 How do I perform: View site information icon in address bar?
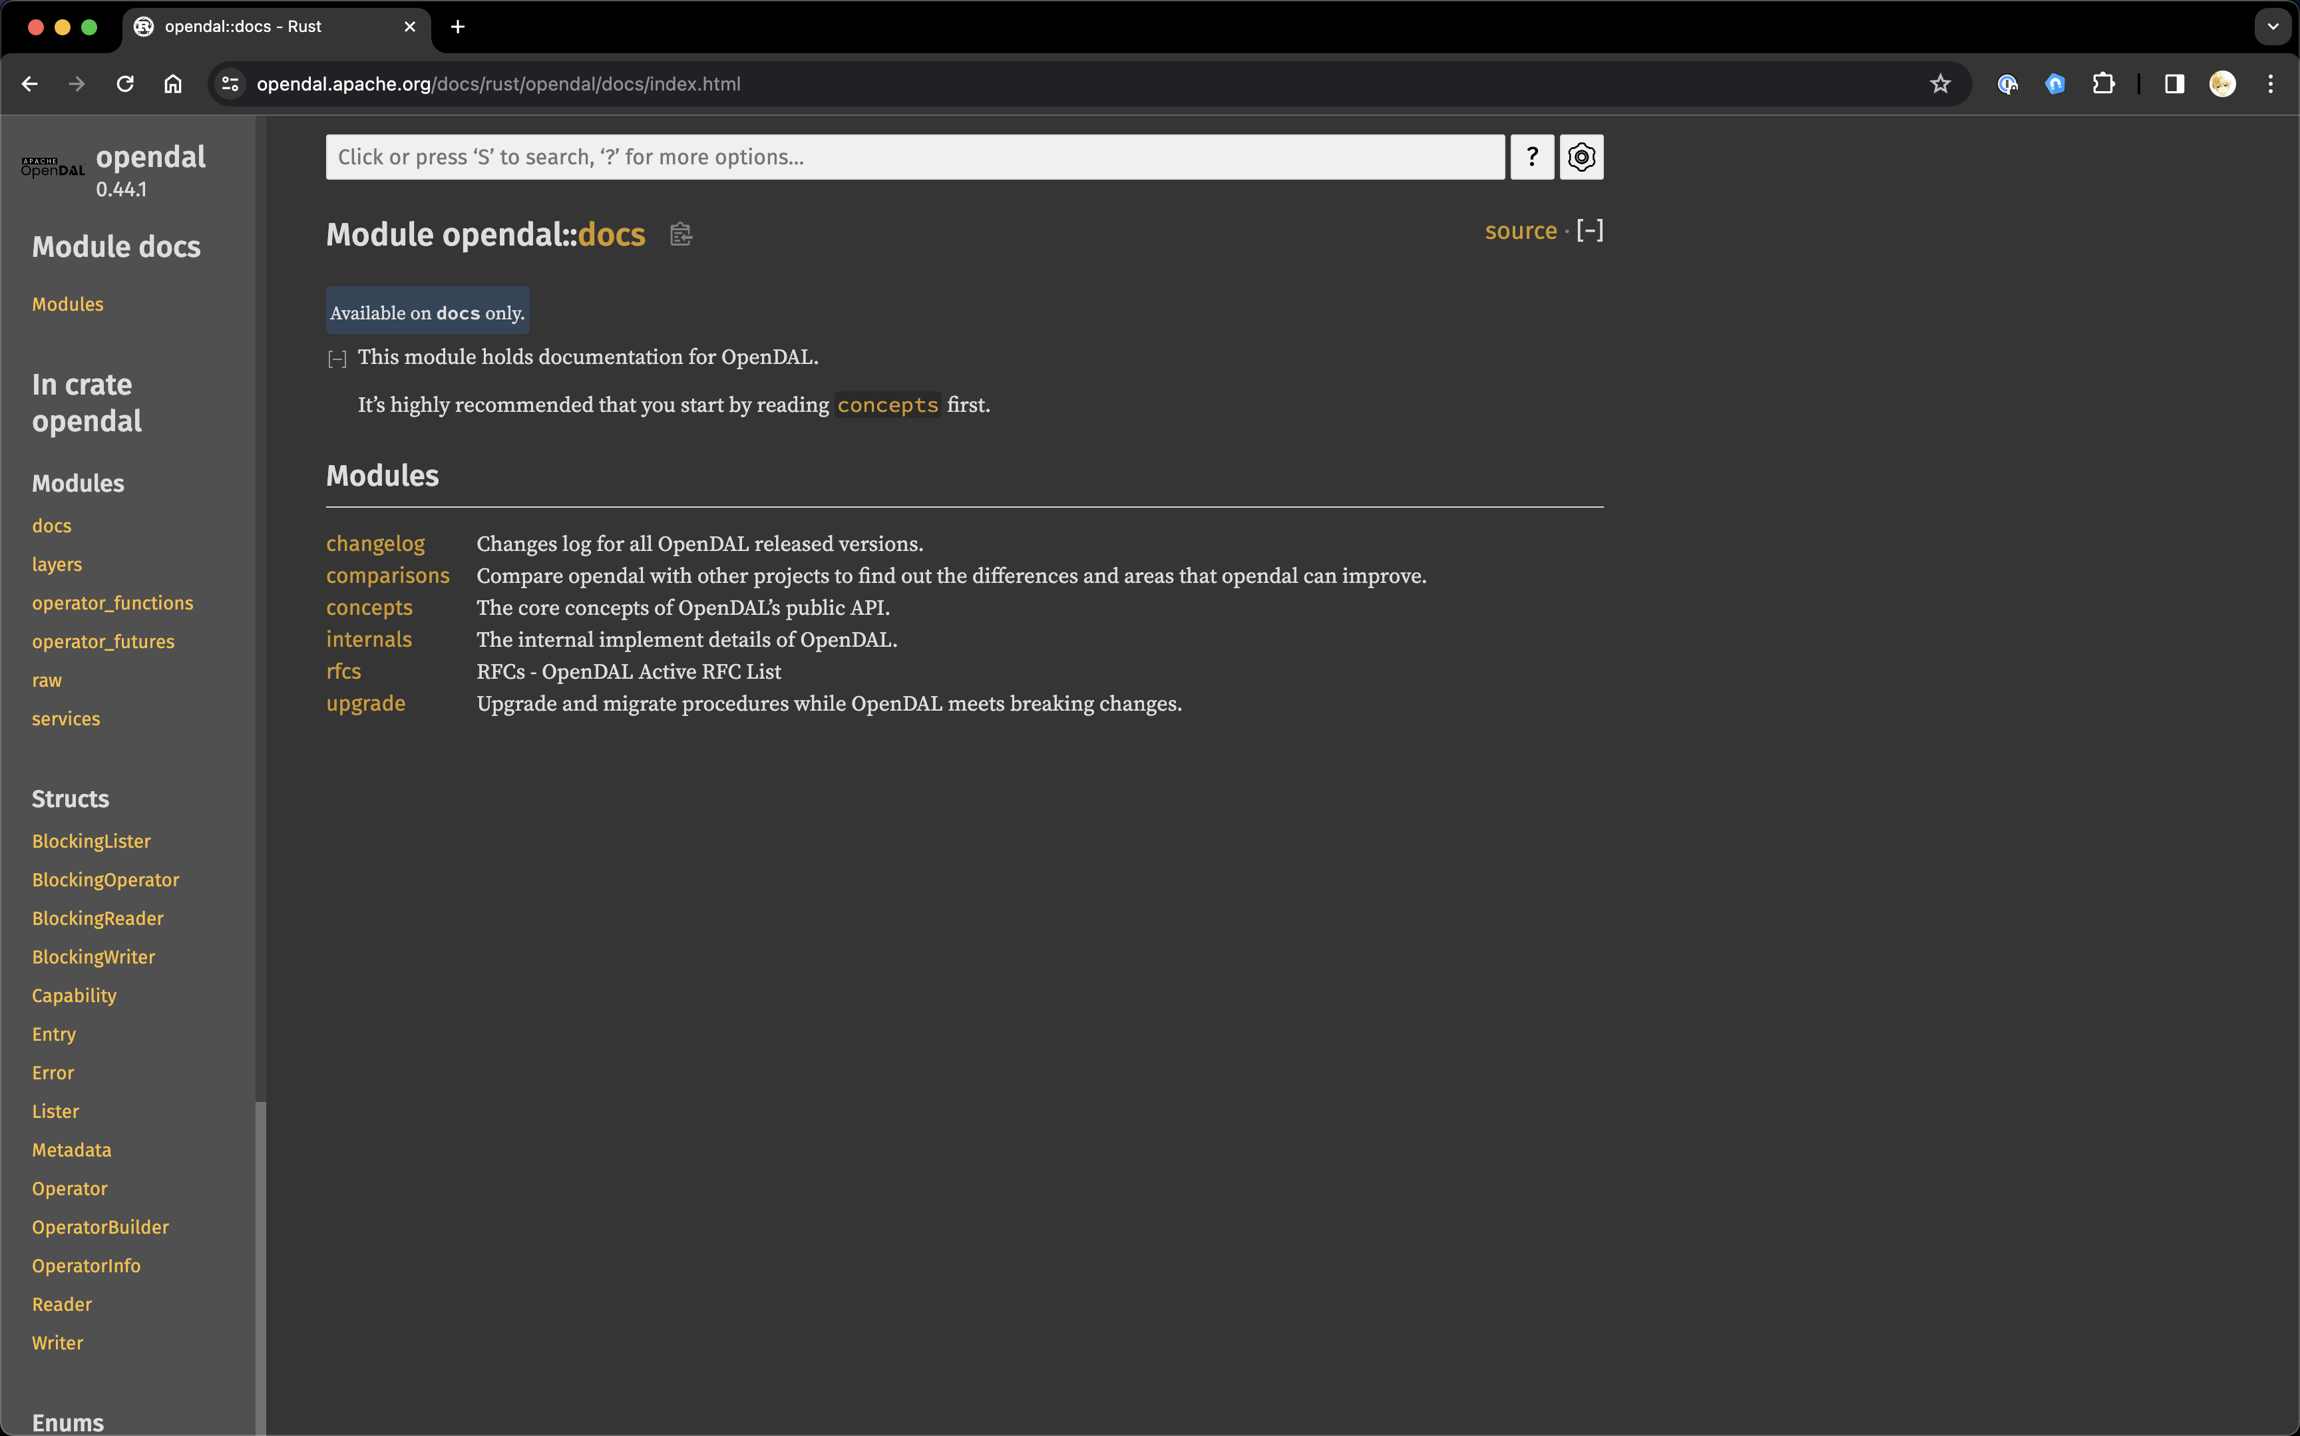coord(230,84)
